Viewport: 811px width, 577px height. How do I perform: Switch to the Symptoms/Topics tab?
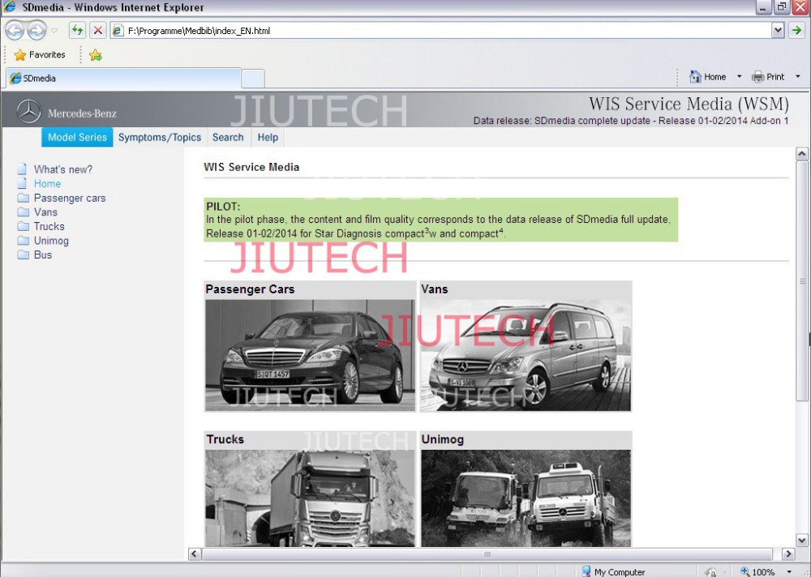159,138
